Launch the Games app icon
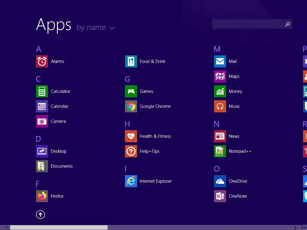 [x=131, y=91]
